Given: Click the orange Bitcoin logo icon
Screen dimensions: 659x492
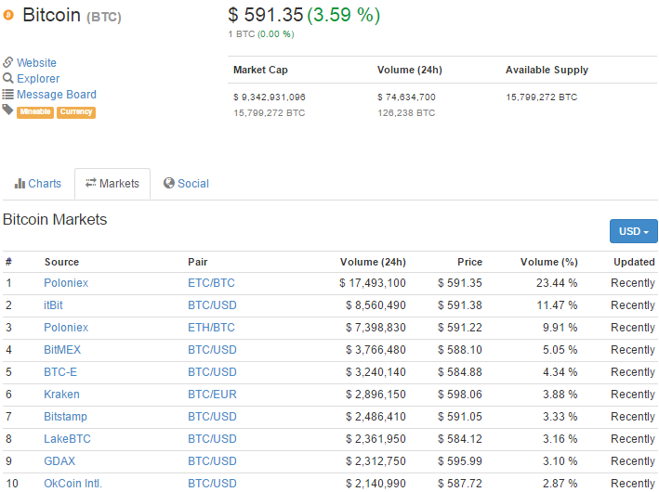Looking at the screenshot, I should (9, 16).
